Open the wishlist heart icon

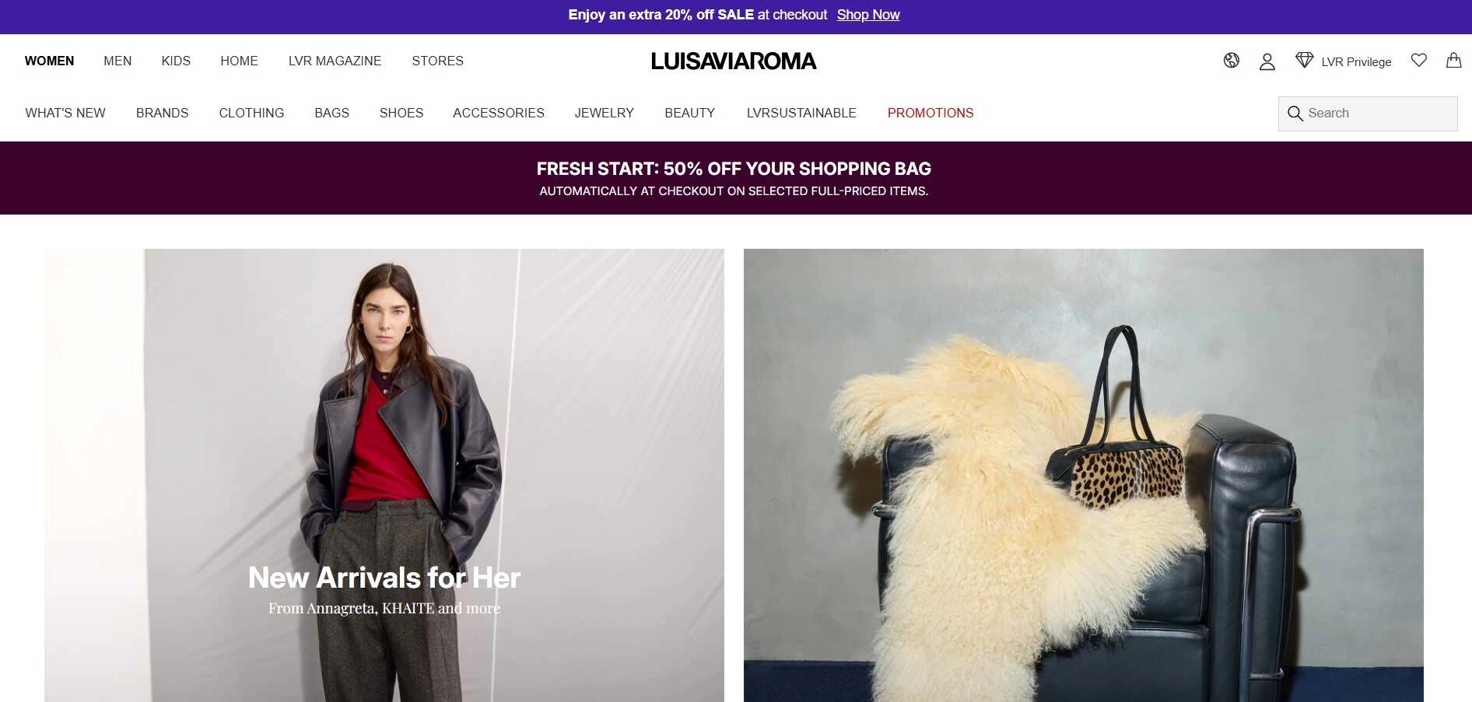click(x=1418, y=61)
